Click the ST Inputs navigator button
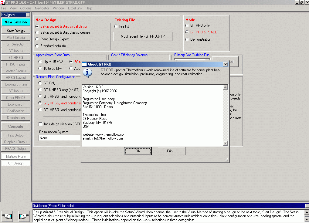 click(x=16, y=91)
